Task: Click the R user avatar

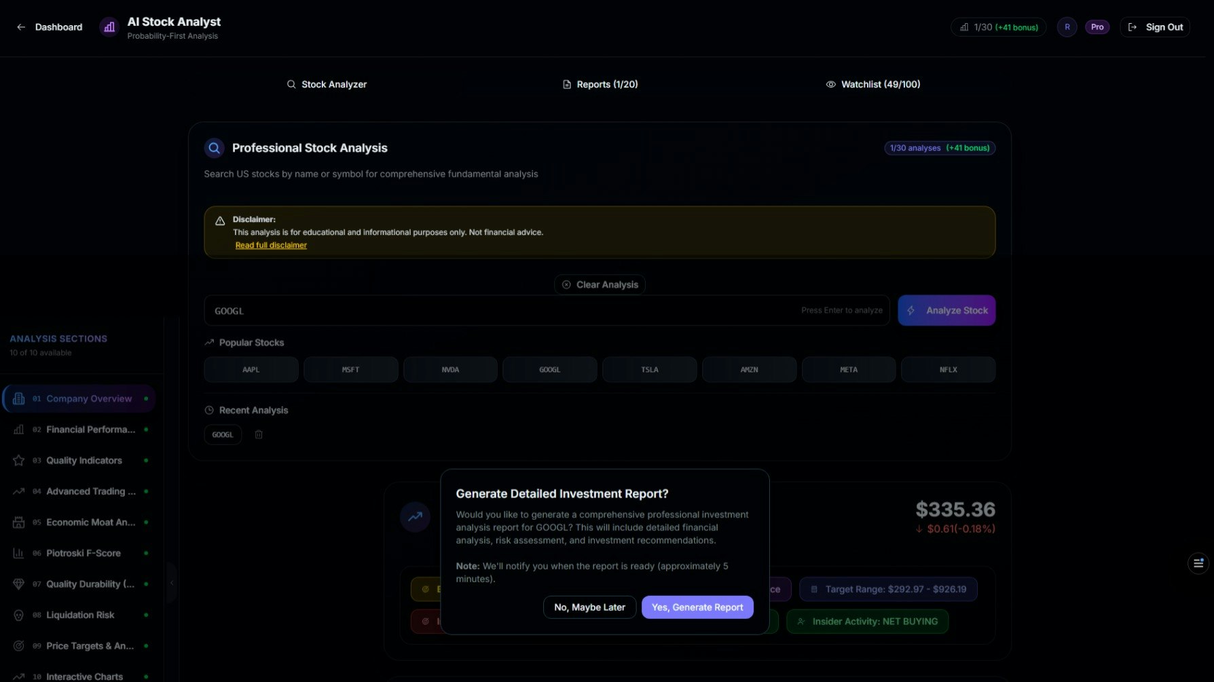Action: pos(1067,27)
